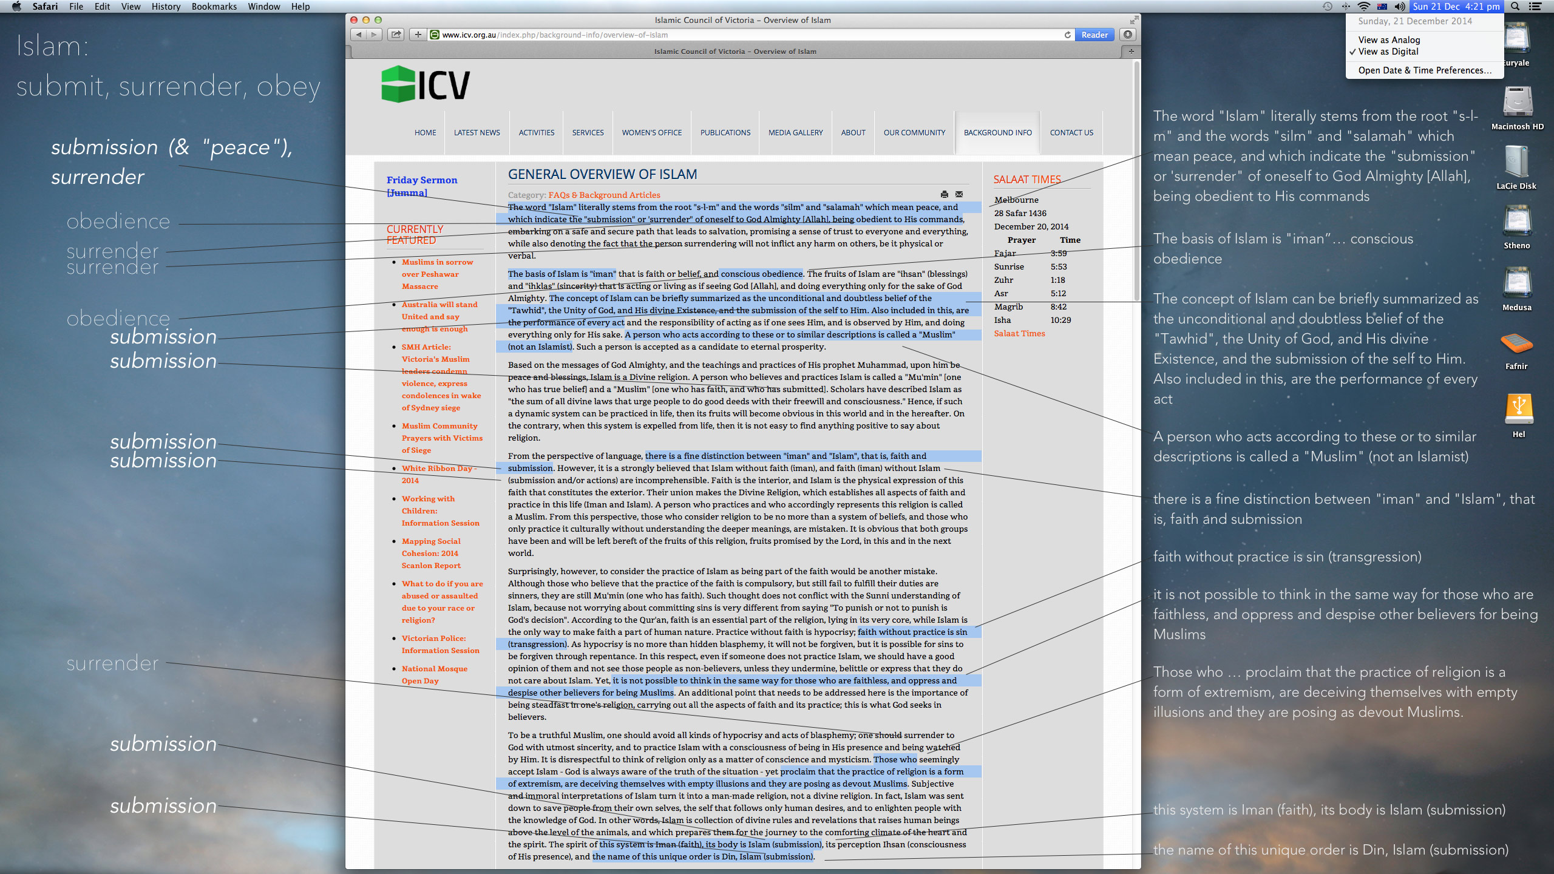Screen dimensions: 1554x874
Task: Open FAQs & Background Articles category link
Action: pyautogui.click(x=604, y=195)
